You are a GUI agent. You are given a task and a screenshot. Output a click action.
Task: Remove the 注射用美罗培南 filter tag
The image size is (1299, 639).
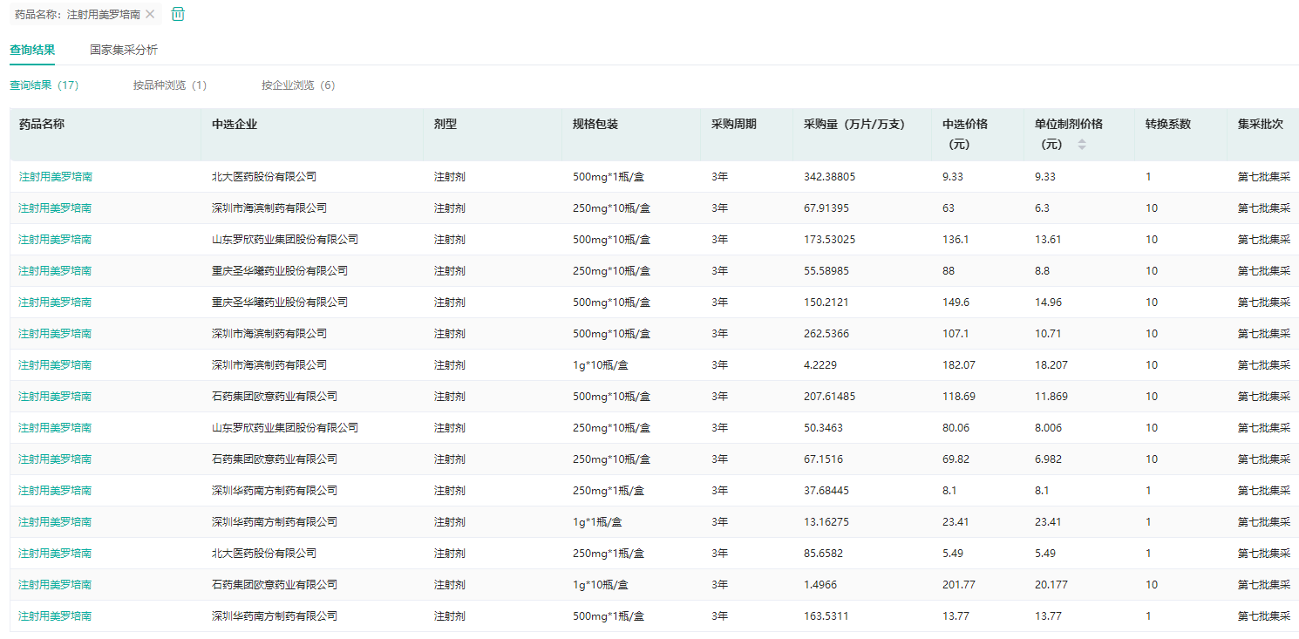150,14
